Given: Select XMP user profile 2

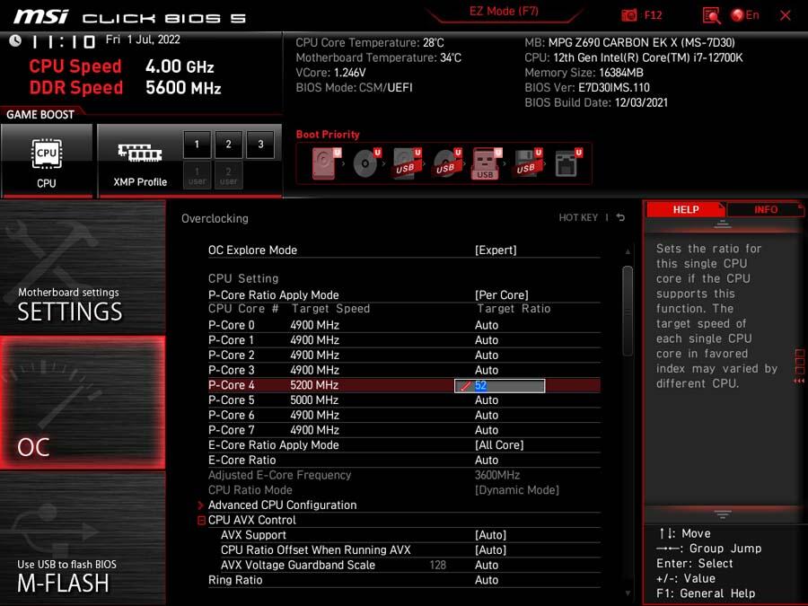Looking at the screenshot, I should pos(228,175).
